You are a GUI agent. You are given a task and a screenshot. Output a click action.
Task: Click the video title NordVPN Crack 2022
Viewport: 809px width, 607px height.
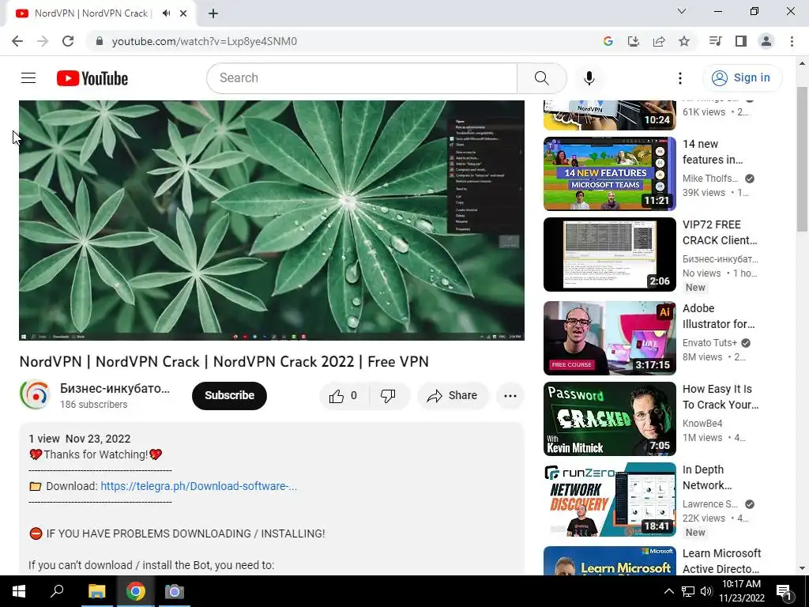[x=224, y=362]
